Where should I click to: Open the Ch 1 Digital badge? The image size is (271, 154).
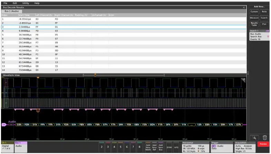click(x=8, y=147)
